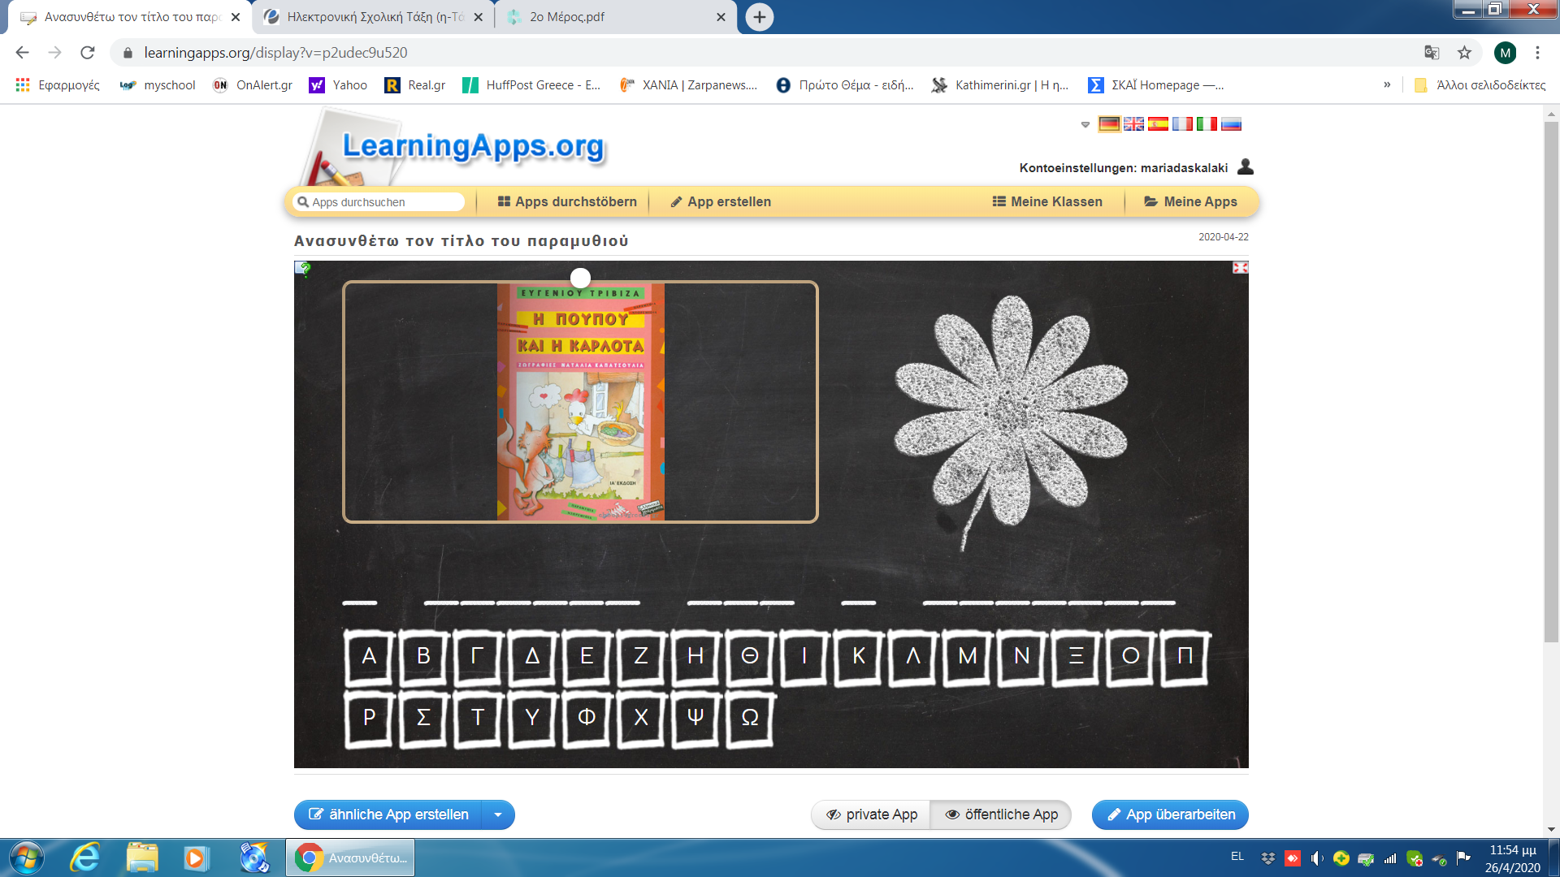The height and width of the screenshot is (877, 1560).
Task: Switch to Ηλεκτρονική Σχολική Τάξη browser tab
Action: [373, 17]
